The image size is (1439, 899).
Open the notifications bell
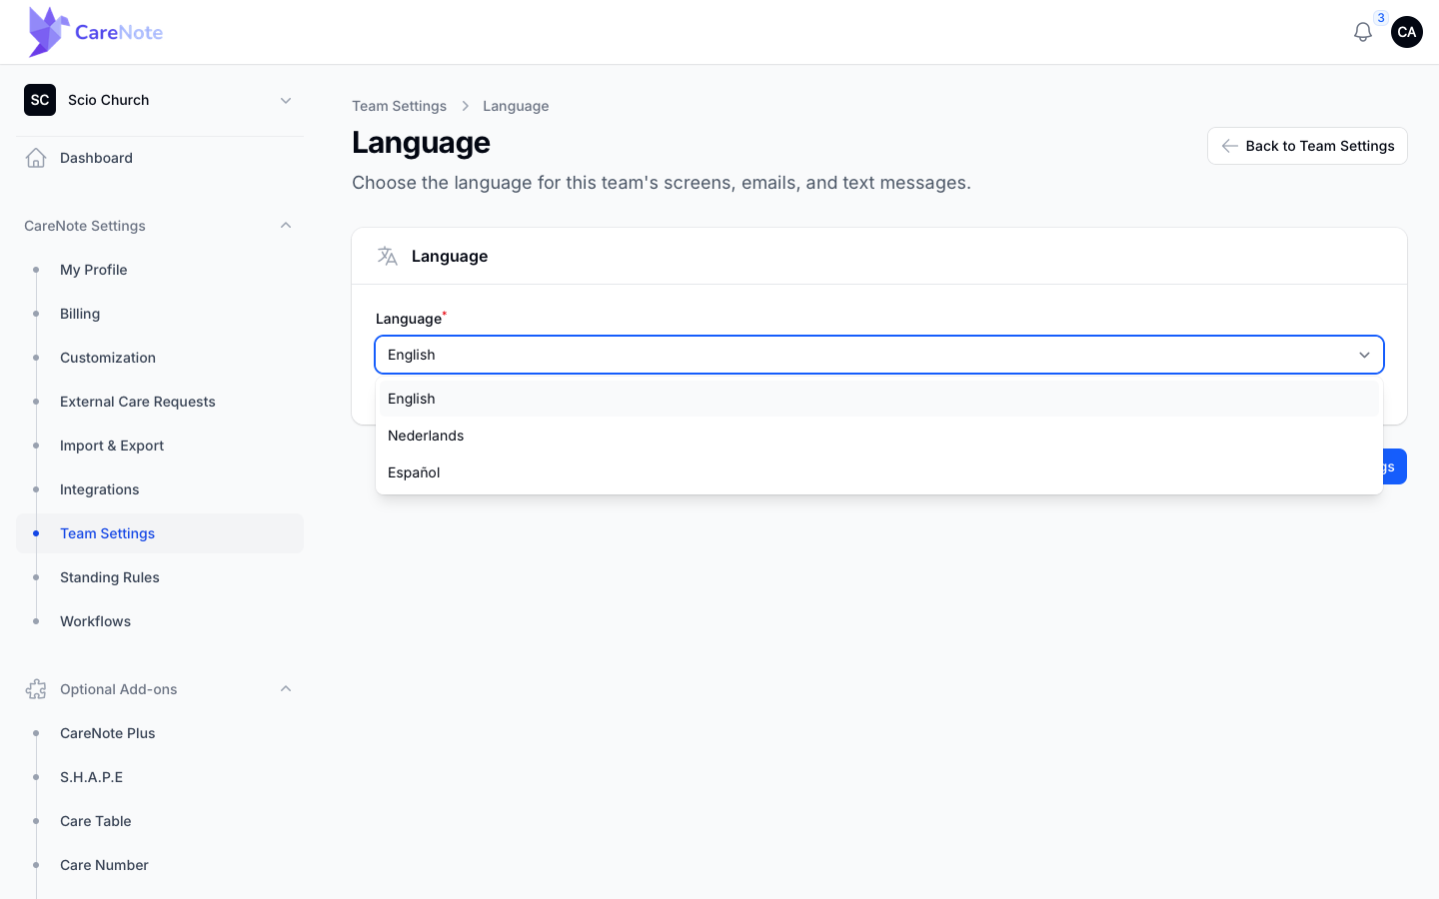pyautogui.click(x=1362, y=32)
